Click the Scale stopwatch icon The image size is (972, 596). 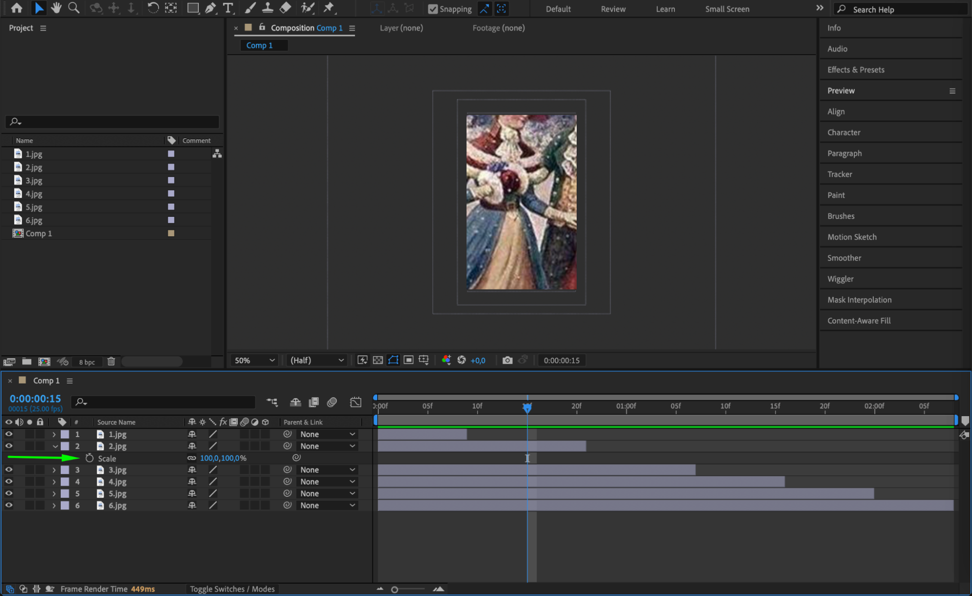[x=89, y=458]
